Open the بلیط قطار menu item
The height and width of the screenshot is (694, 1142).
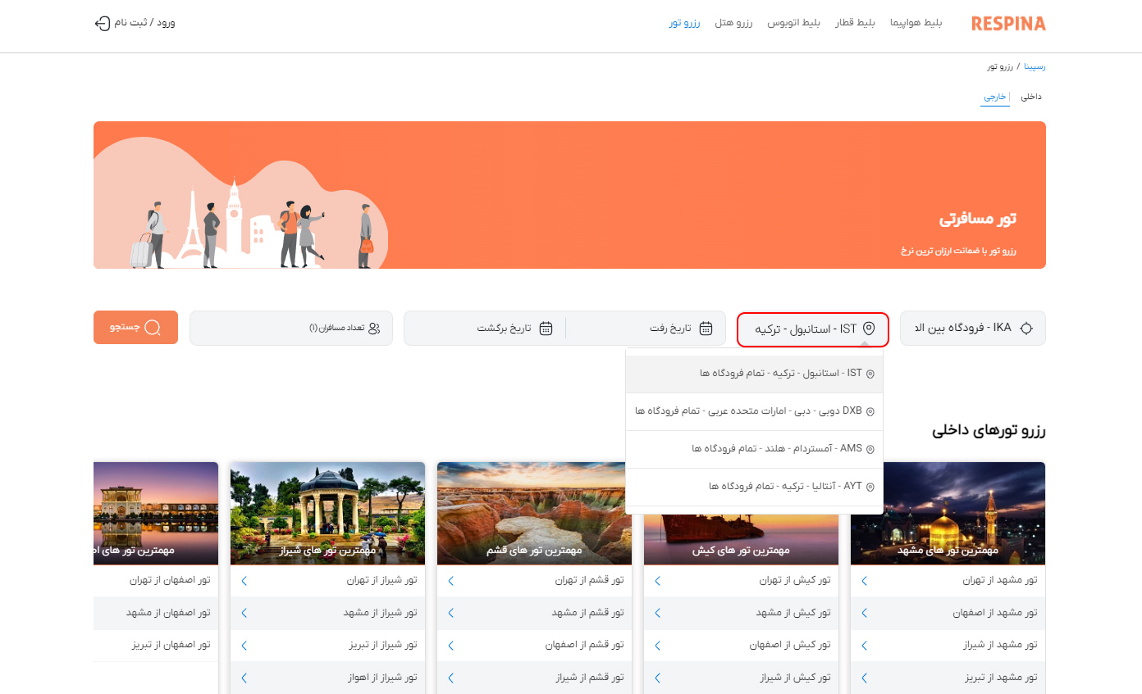pos(856,23)
